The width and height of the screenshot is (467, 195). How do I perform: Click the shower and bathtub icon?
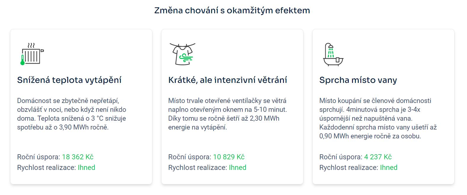point(333,55)
